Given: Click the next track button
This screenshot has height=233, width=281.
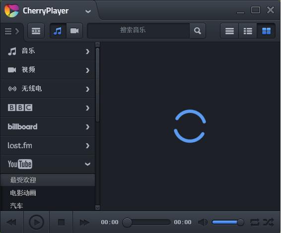Looking at the screenshot, I should pyautogui.click(x=84, y=223).
